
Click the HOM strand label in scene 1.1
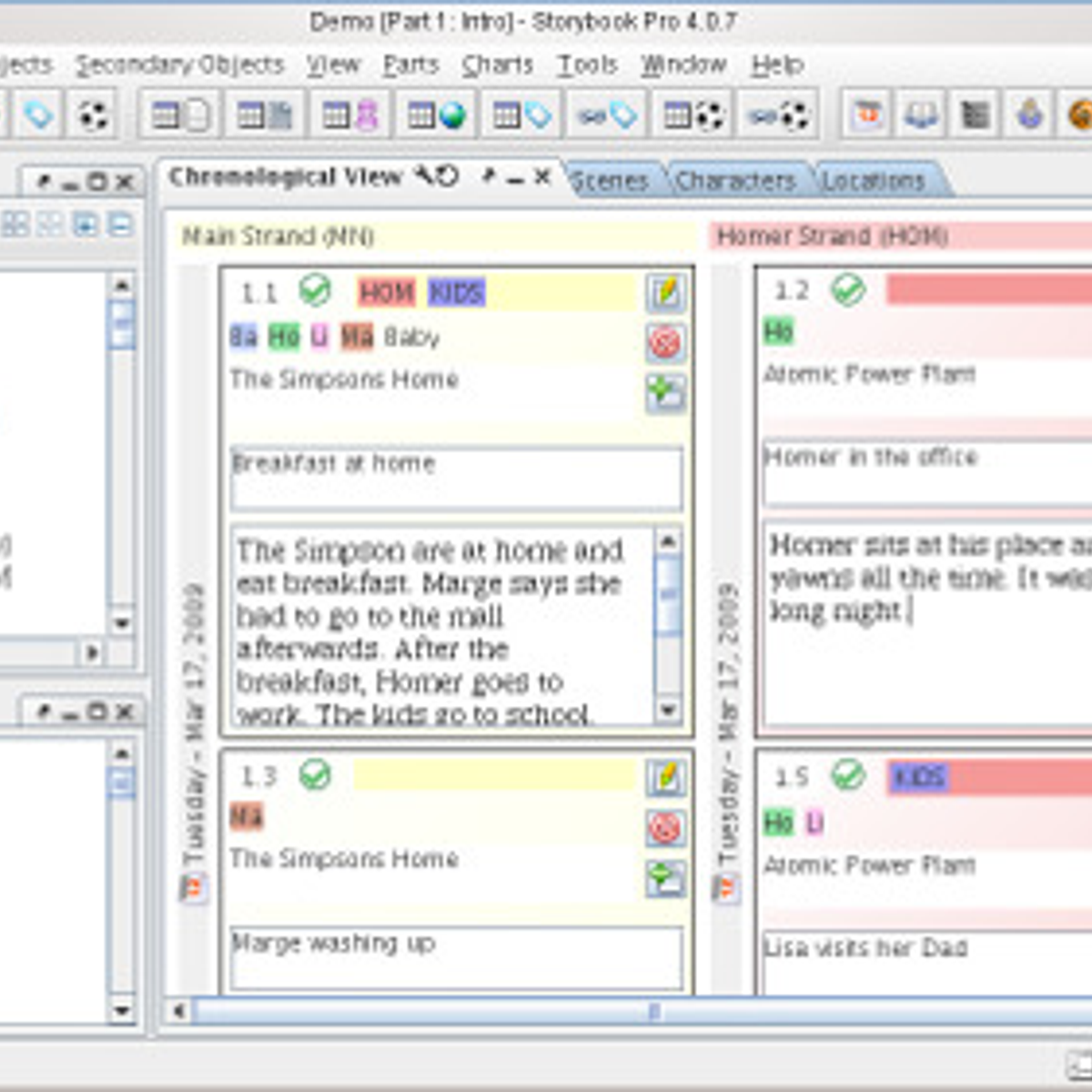click(386, 293)
